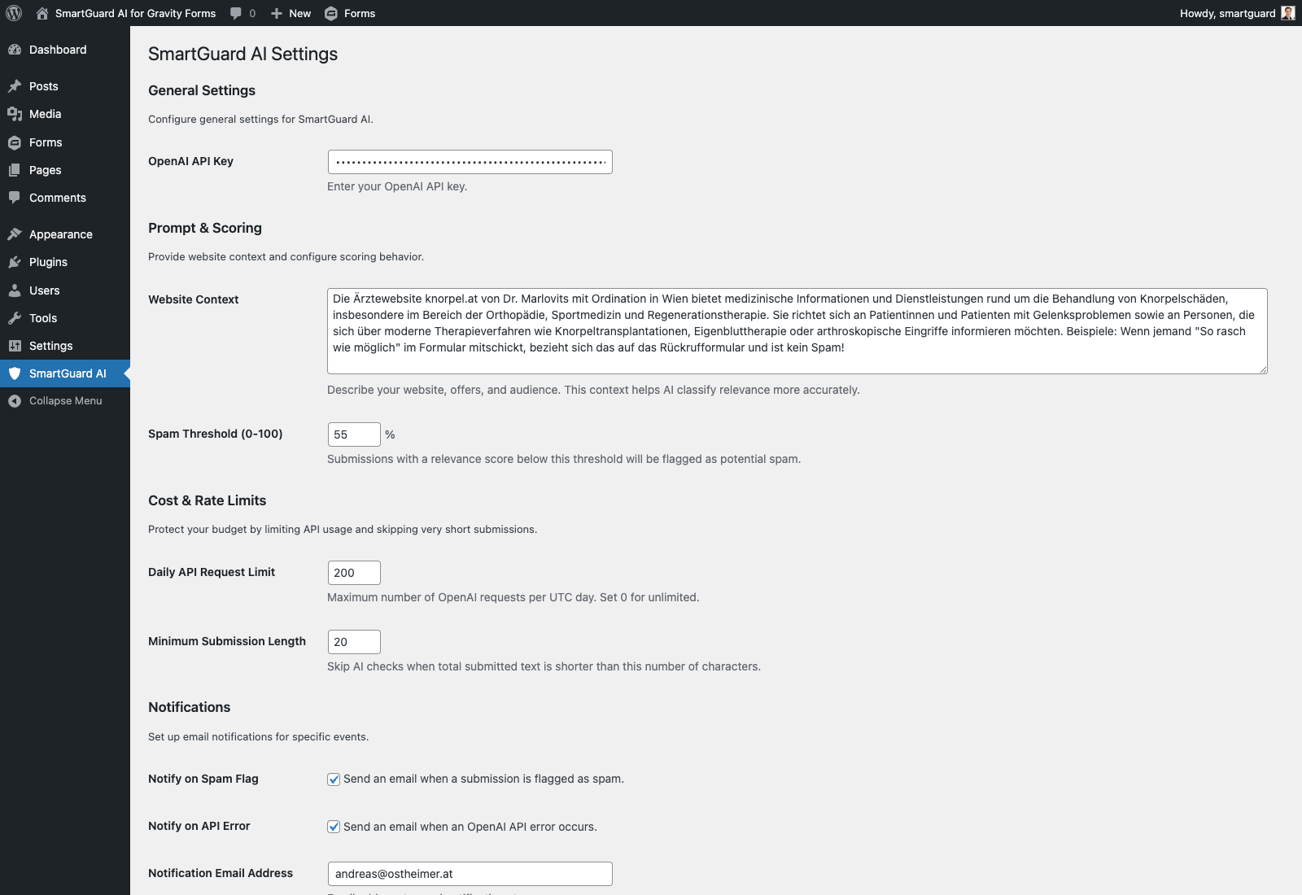Focus the Daily API Request Limit field
Screen dimensions: 1302x895
tap(354, 573)
